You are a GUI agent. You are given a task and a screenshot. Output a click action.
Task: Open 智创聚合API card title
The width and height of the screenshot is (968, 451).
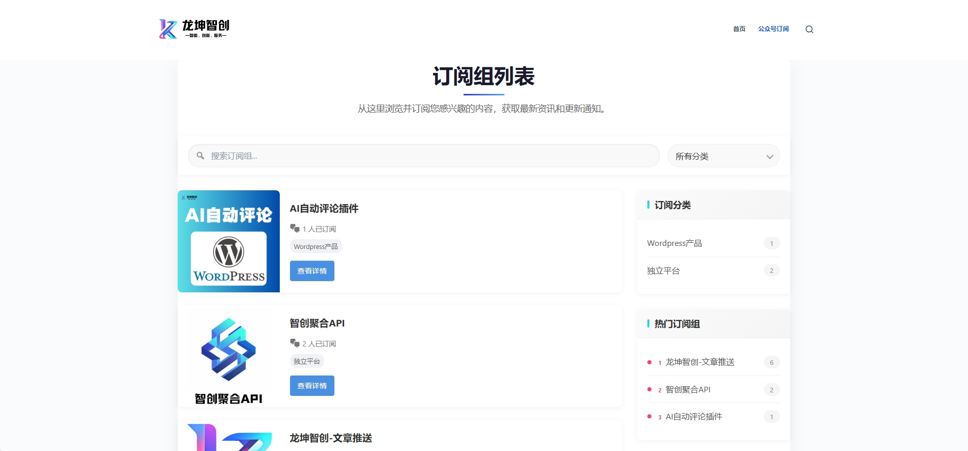tap(317, 323)
